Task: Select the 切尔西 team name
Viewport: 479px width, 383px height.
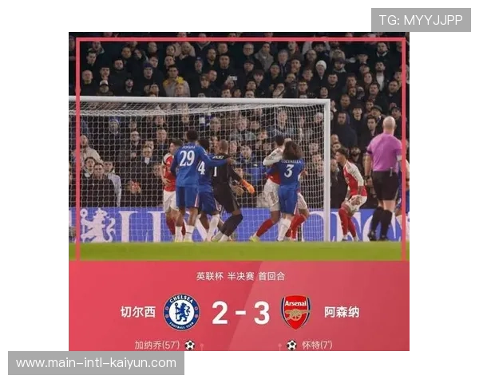Action: pyautogui.click(x=138, y=312)
